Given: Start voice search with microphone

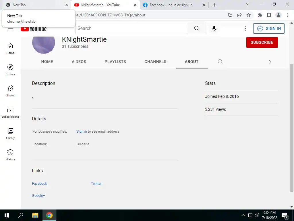Looking at the screenshot, I should 214,28.
